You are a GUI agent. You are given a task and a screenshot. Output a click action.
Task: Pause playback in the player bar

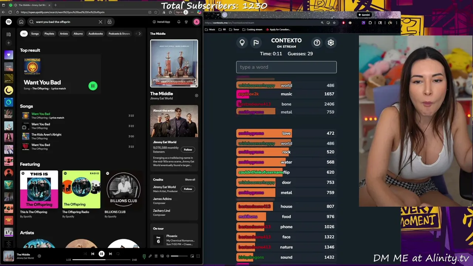[101, 254]
